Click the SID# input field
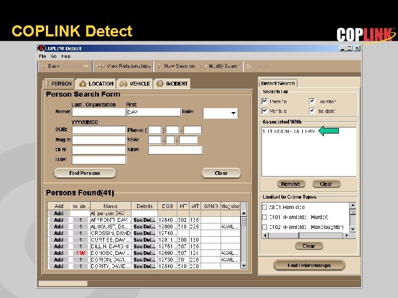The width and height of the screenshot is (398, 298). [x=175, y=150]
